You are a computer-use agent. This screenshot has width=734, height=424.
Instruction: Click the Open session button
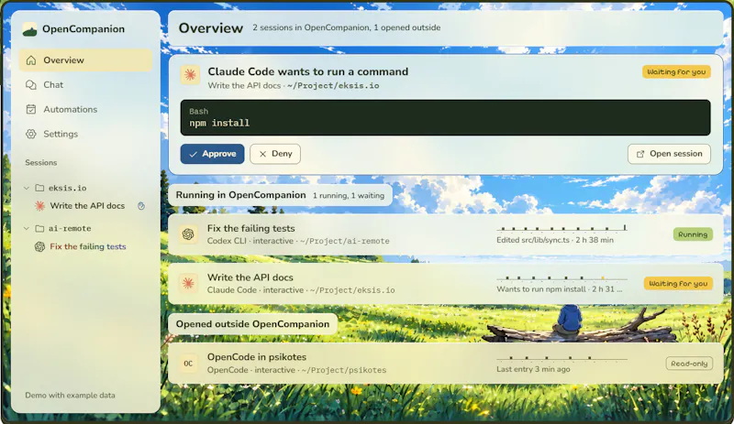669,154
